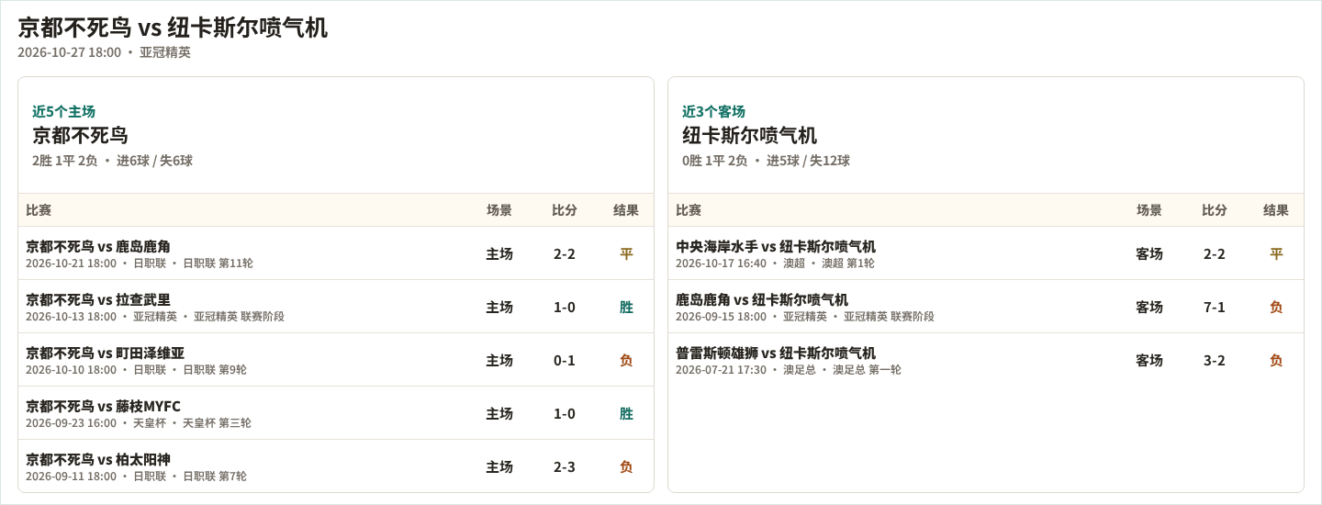Click the 7-1 score of the 鹿岛鹿角 away match

point(1215,307)
